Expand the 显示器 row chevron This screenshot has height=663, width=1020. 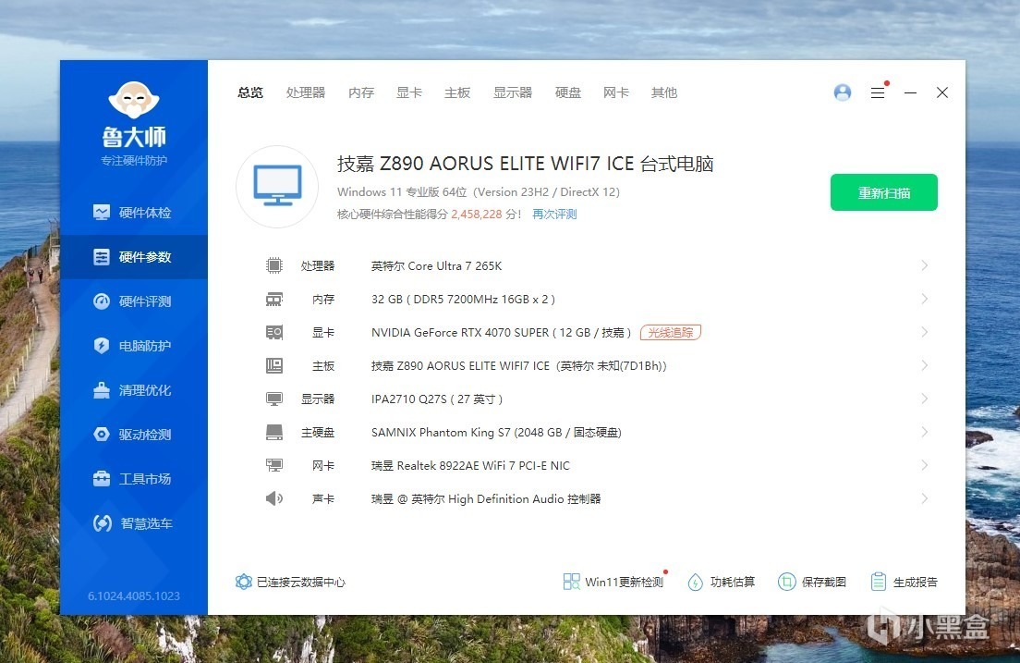point(924,399)
